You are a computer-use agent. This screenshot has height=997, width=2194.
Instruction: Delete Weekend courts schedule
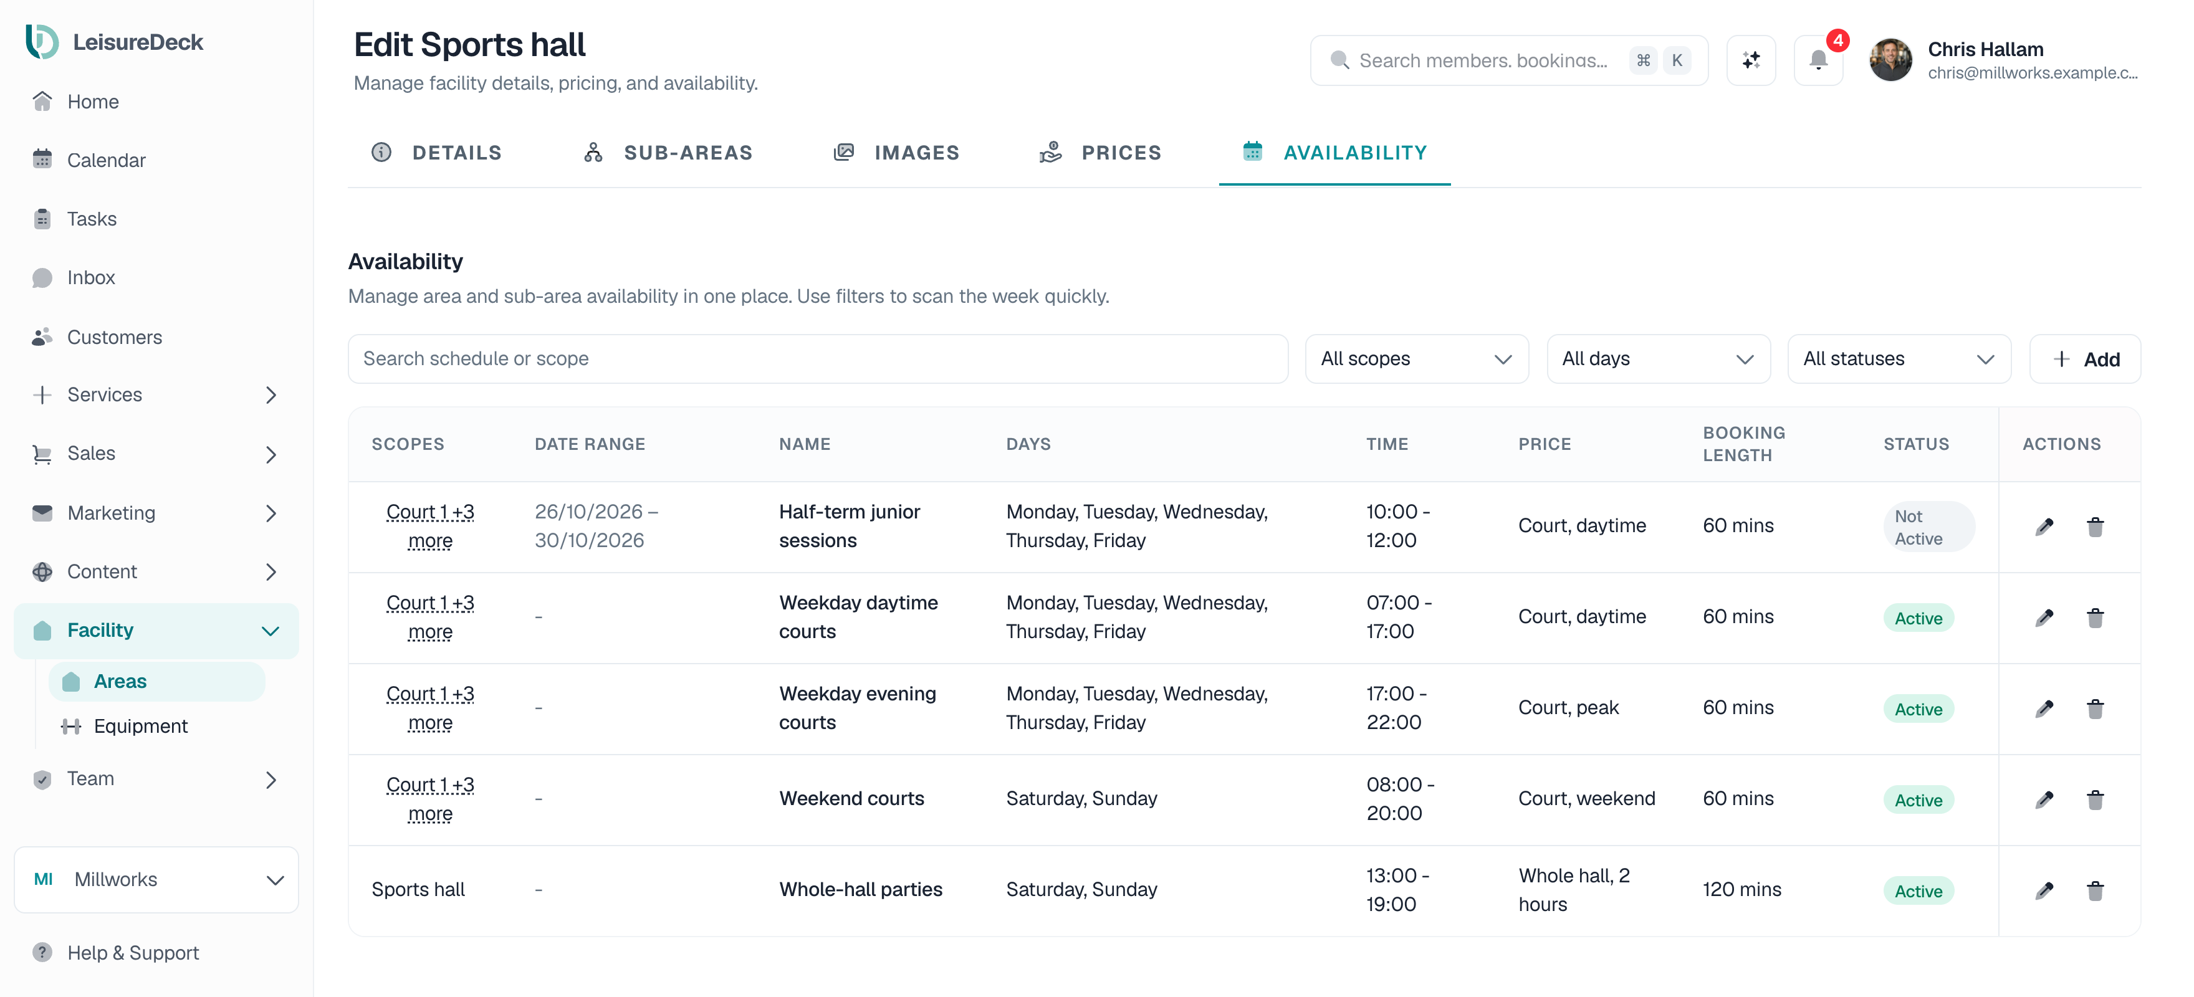[2095, 799]
